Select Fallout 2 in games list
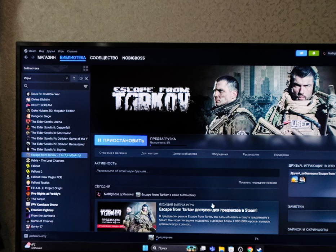This screenshot has height=252, width=336. pyautogui.click(x=37, y=172)
